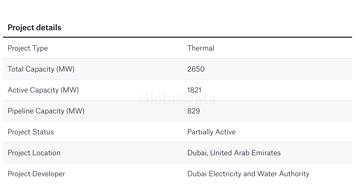Screen dimensions: 355x196
Task: Click the 2650 capacity value
Action: [196, 69]
